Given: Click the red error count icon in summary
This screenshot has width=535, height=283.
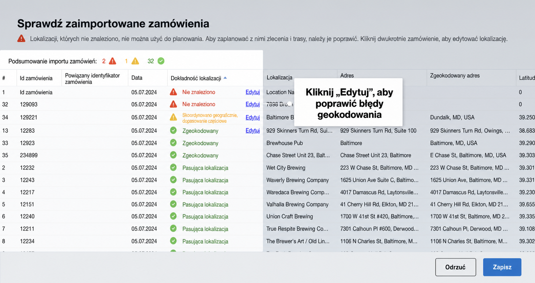Looking at the screenshot, I should click(x=113, y=61).
